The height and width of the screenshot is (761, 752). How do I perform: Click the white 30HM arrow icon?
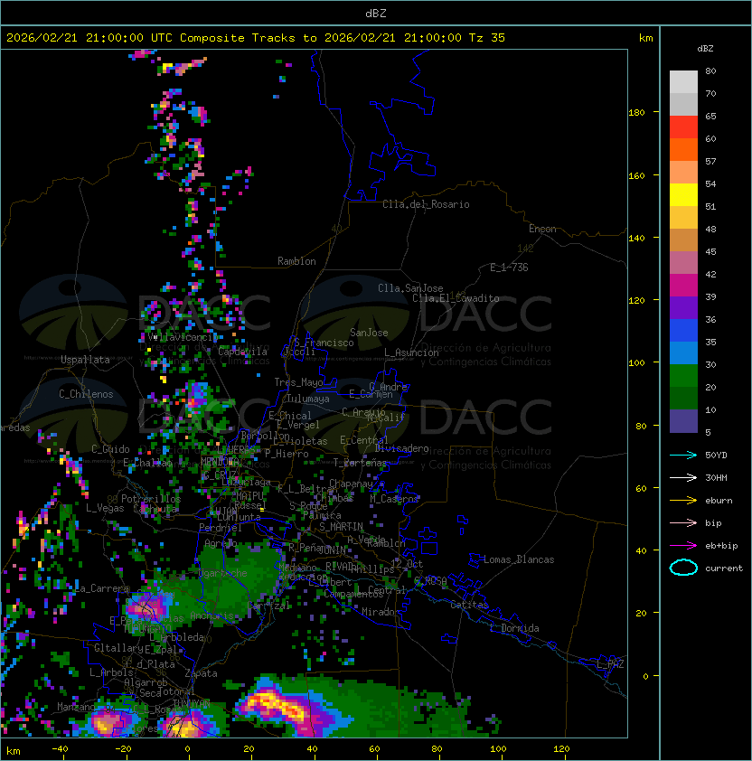tap(683, 477)
